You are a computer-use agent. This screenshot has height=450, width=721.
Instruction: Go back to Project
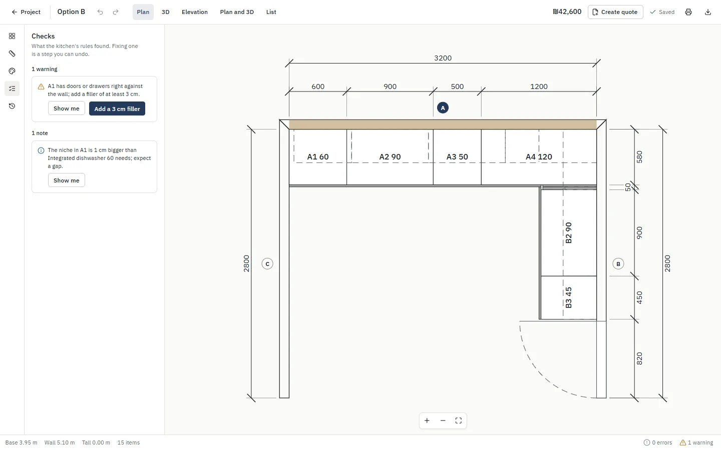(26, 12)
